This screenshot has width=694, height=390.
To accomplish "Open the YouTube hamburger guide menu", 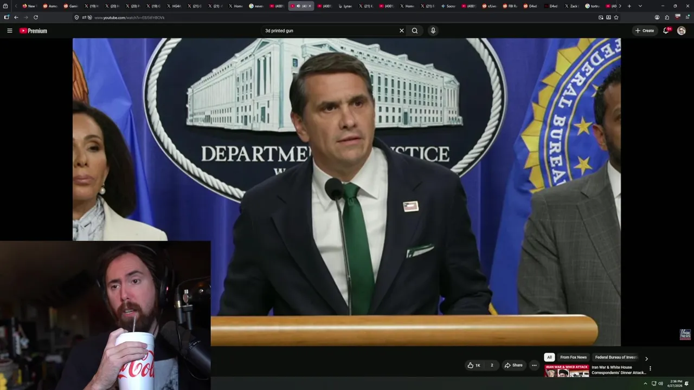I will click(x=9, y=31).
